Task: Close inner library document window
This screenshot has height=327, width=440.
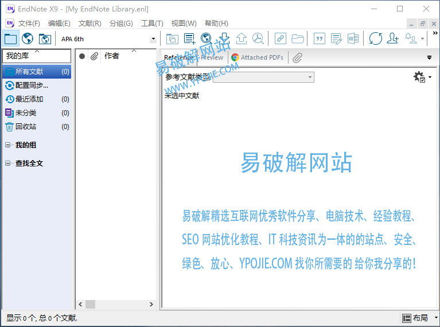Action: tap(434, 24)
